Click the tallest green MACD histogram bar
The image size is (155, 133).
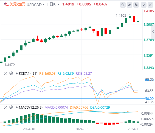pos(33,118)
